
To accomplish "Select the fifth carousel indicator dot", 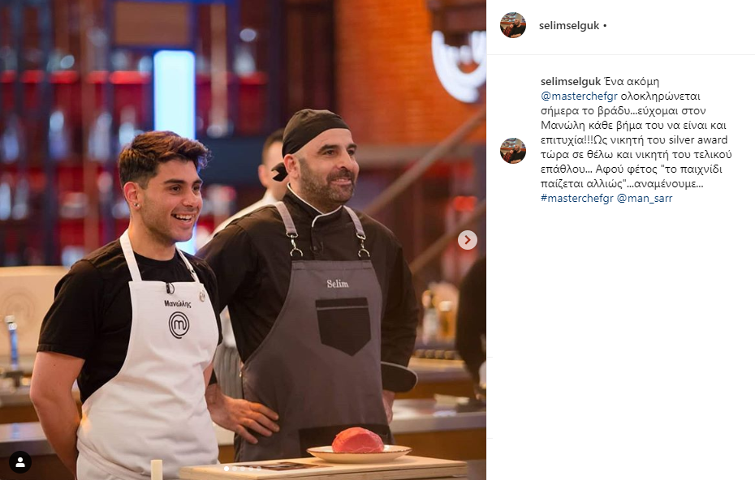I will [259, 469].
